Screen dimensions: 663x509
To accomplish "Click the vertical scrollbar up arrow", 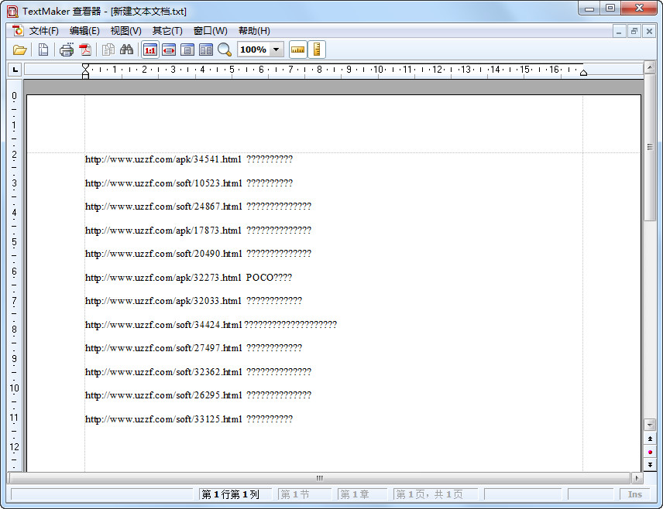I will click(650, 67).
